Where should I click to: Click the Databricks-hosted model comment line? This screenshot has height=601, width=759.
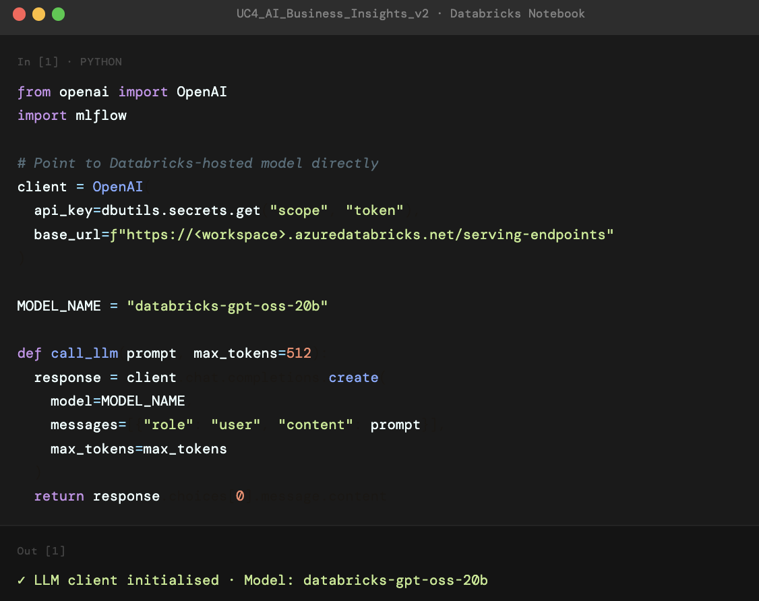tap(198, 162)
